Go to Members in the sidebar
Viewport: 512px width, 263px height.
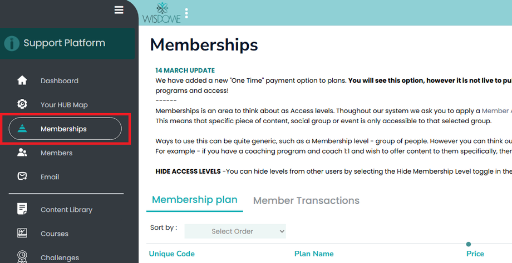[56, 153]
